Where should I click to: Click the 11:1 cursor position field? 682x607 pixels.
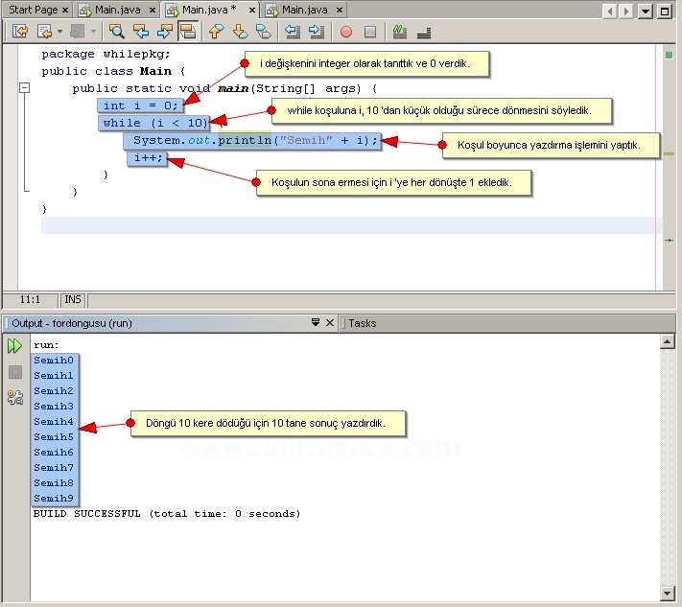(30, 299)
